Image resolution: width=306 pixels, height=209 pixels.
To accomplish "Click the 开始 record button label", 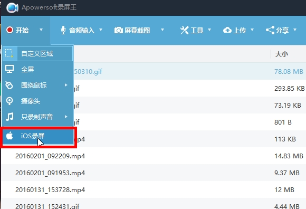I will (x=22, y=30).
